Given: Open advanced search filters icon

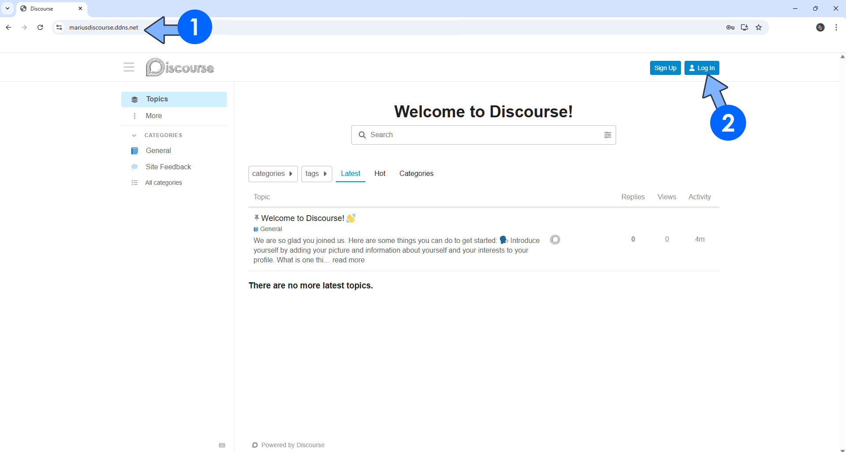Looking at the screenshot, I should tap(608, 135).
